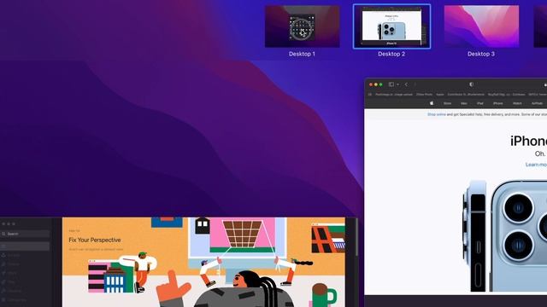Viewport: 547px width, 307px height.
Task: Click the Search field in App Store sidebar
Action: pyautogui.click(x=25, y=234)
